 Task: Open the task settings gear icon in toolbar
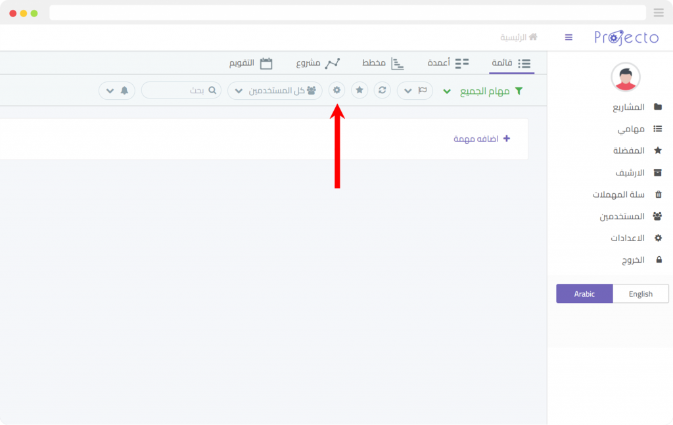click(x=337, y=91)
